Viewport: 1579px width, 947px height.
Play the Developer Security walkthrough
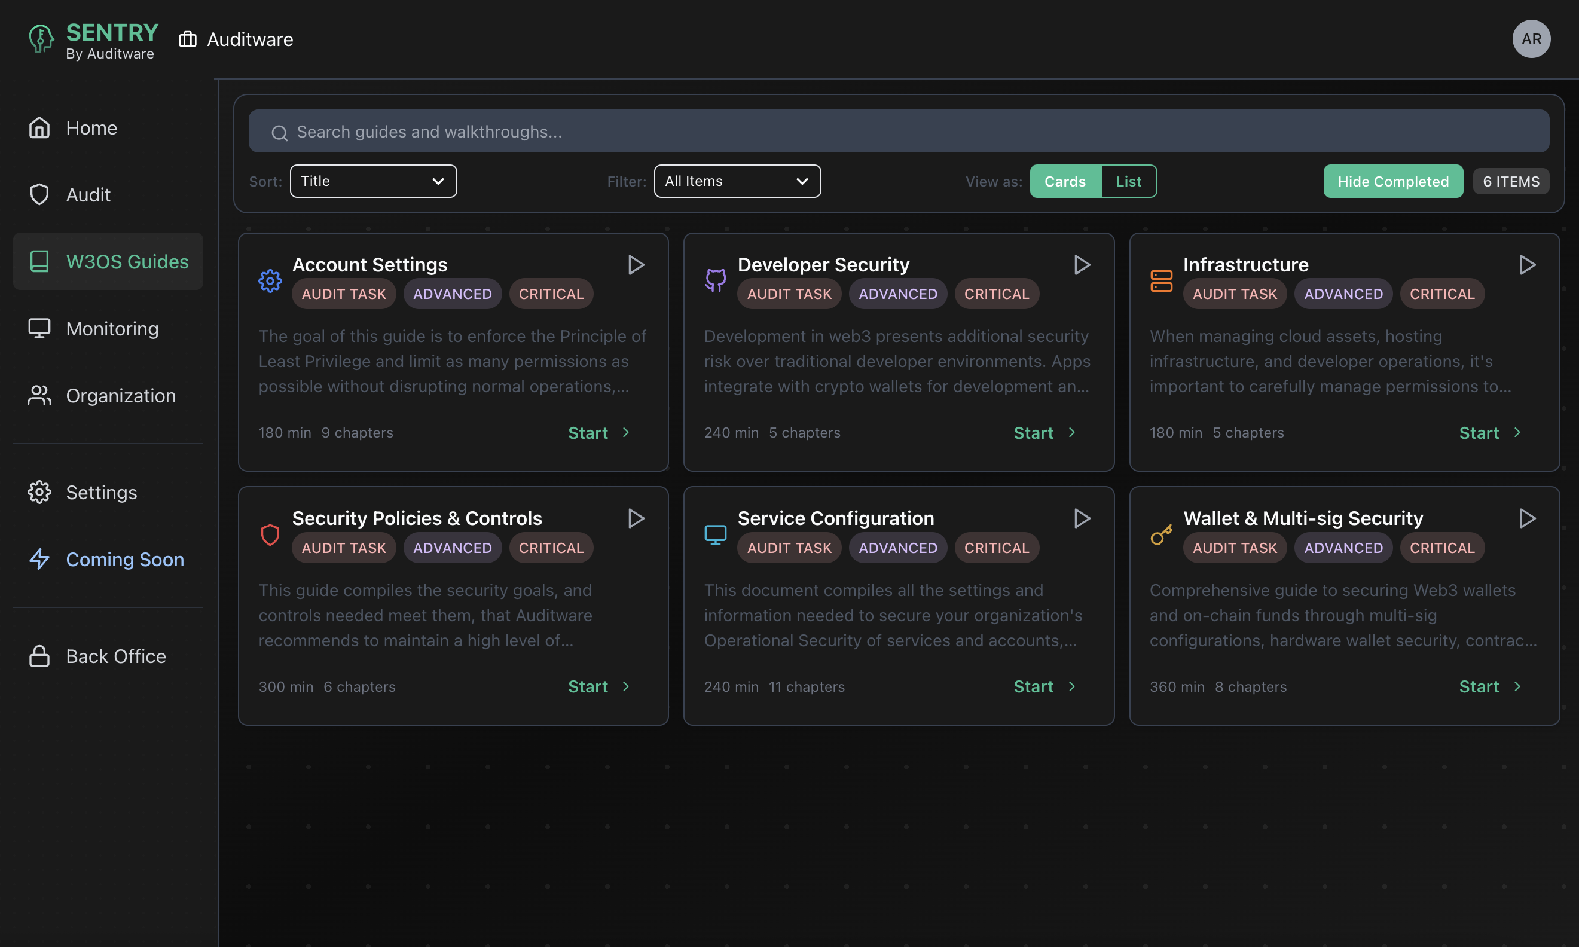1082,265
